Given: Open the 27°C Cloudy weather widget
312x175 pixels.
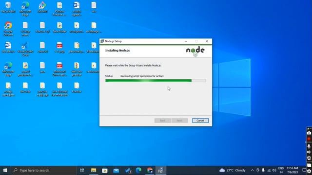Looking at the screenshot, I should tap(232, 170).
